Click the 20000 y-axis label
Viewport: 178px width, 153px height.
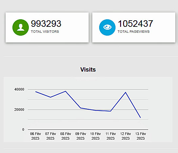tap(19, 110)
